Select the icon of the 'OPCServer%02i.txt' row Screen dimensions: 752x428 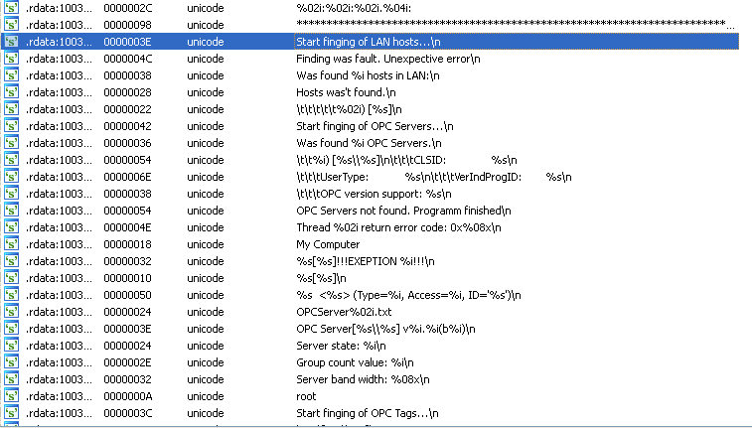pyautogui.click(x=11, y=312)
